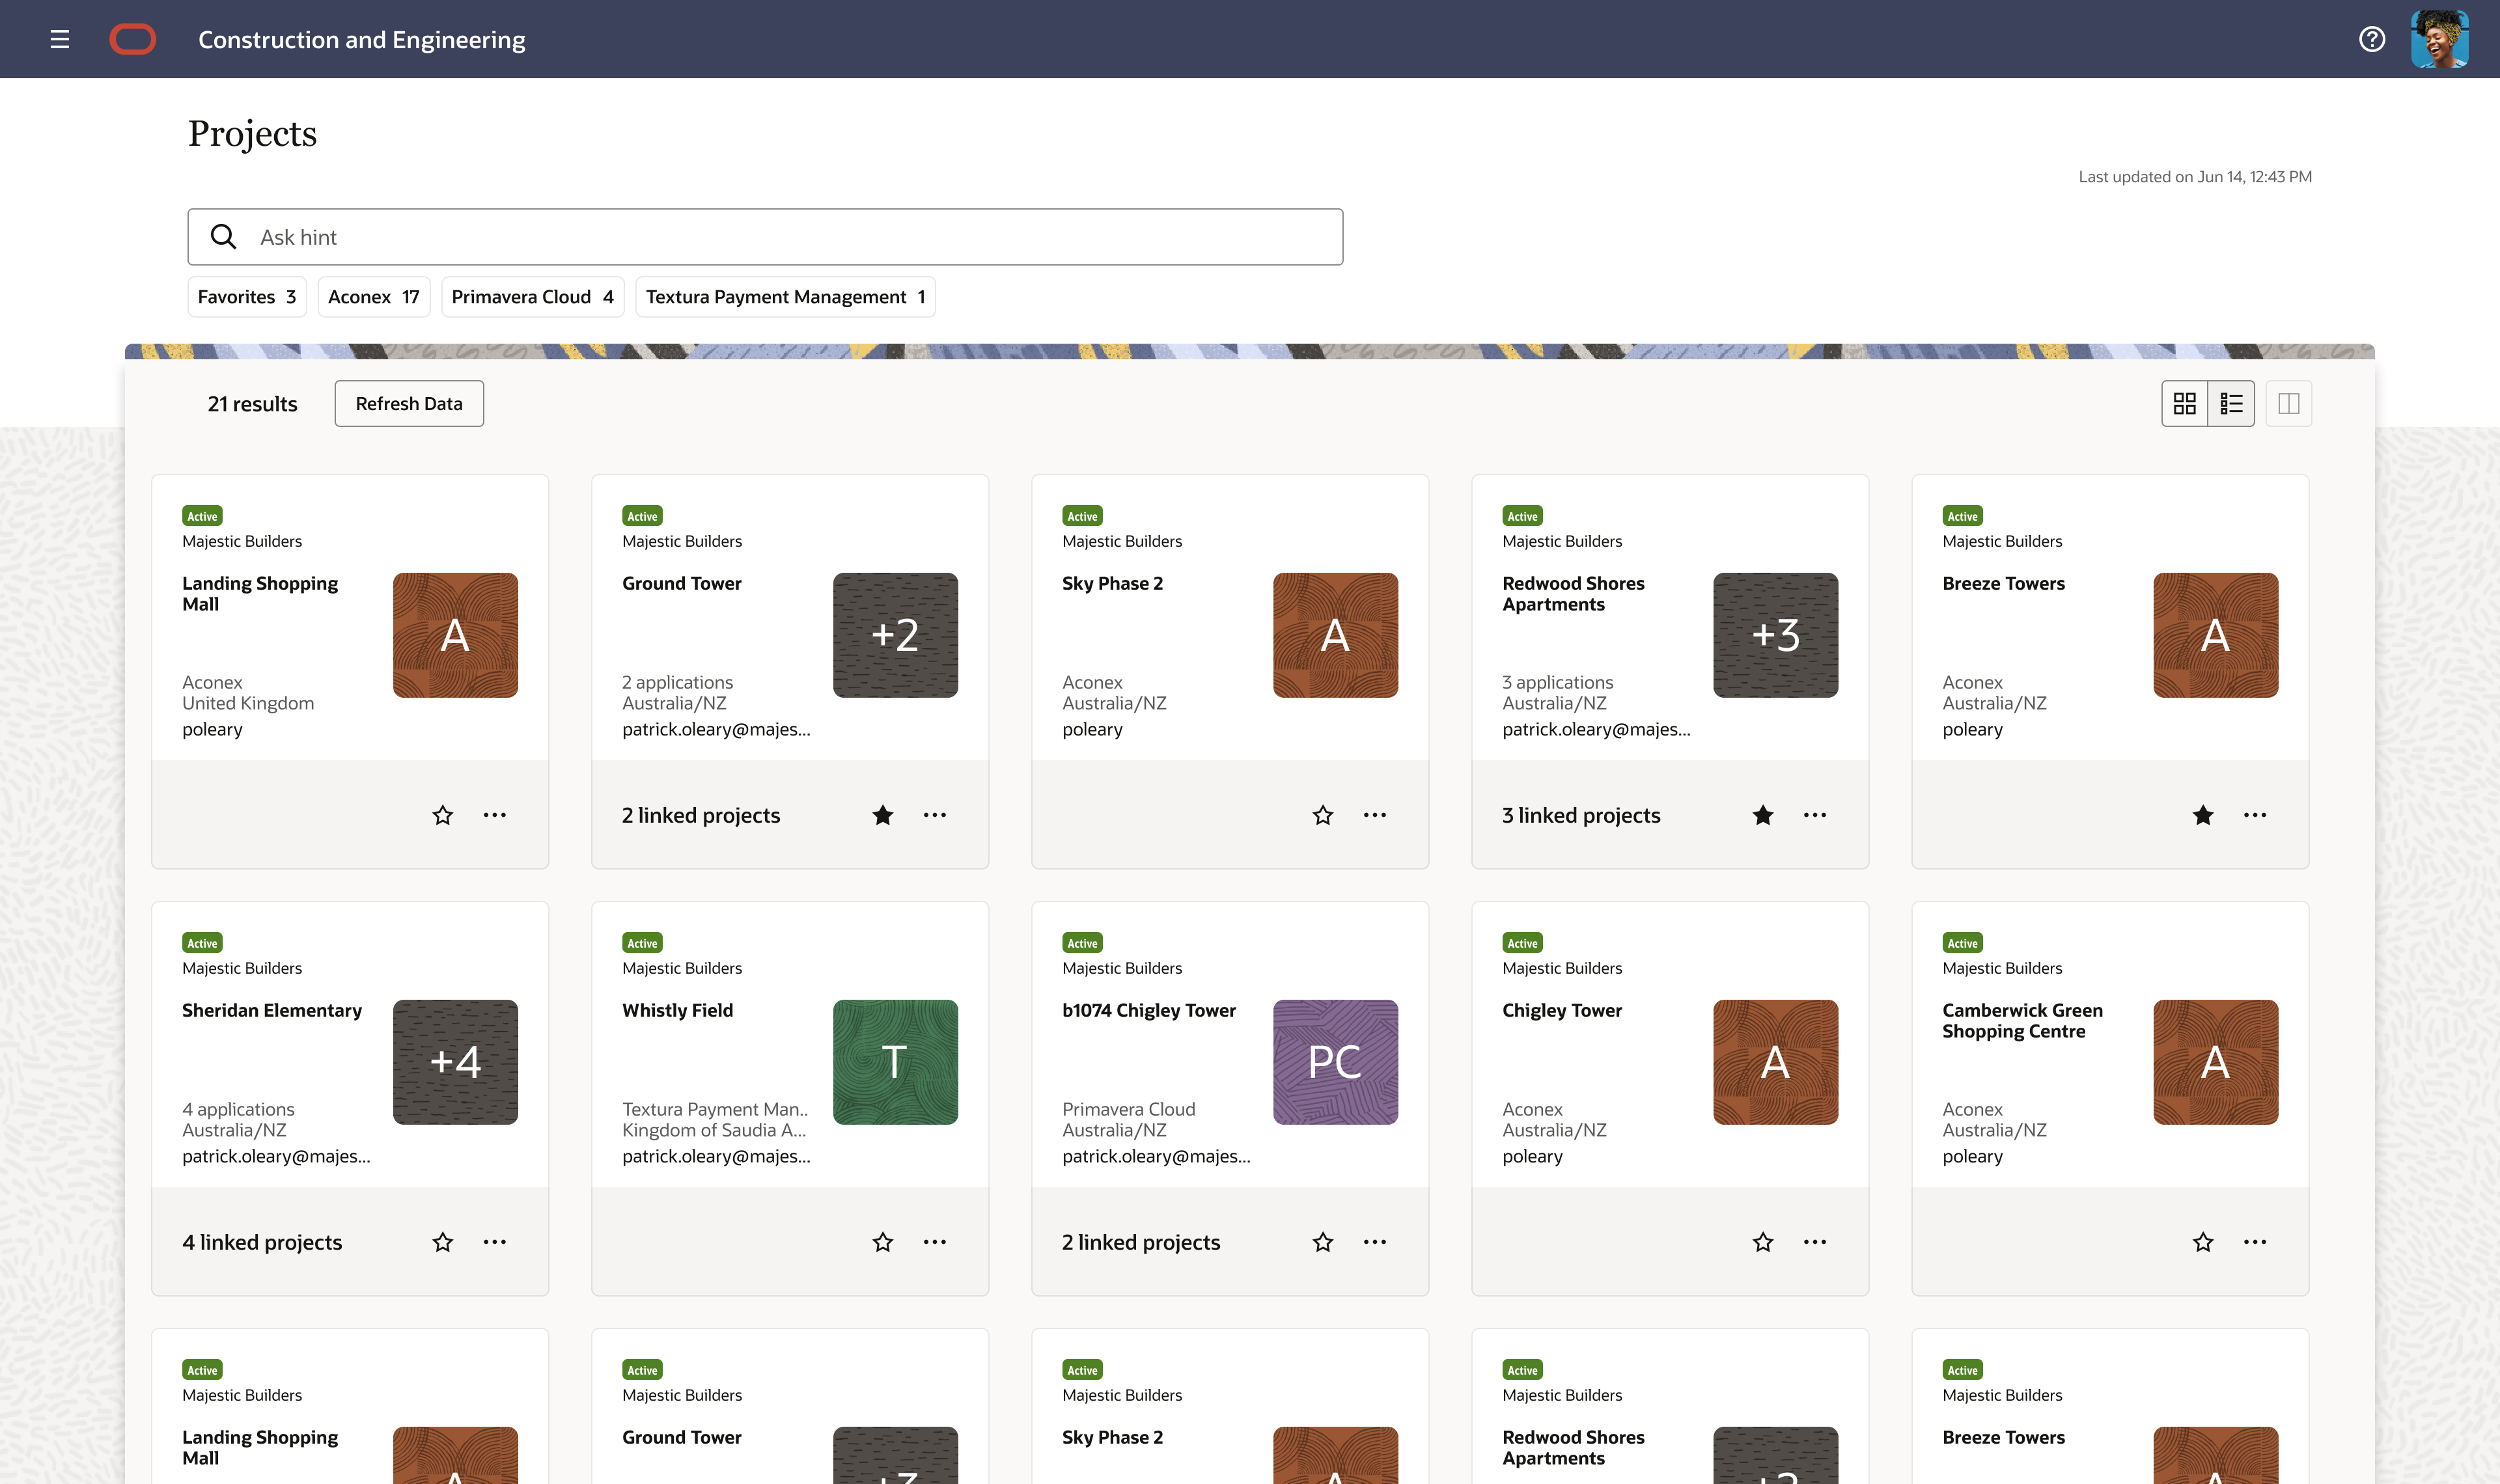Click the purple PC tile on b1074 Chigley Tower

1335,1062
